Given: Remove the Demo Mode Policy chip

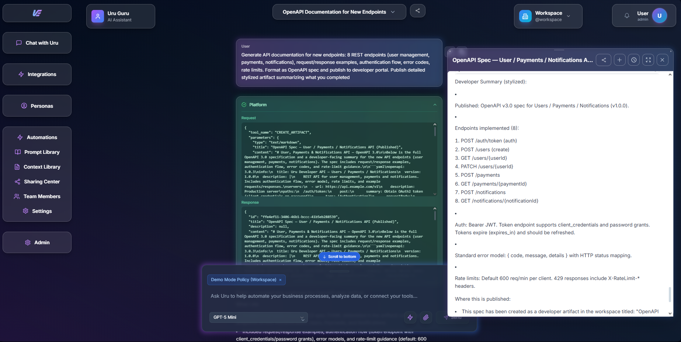Looking at the screenshot, I should click(x=280, y=280).
